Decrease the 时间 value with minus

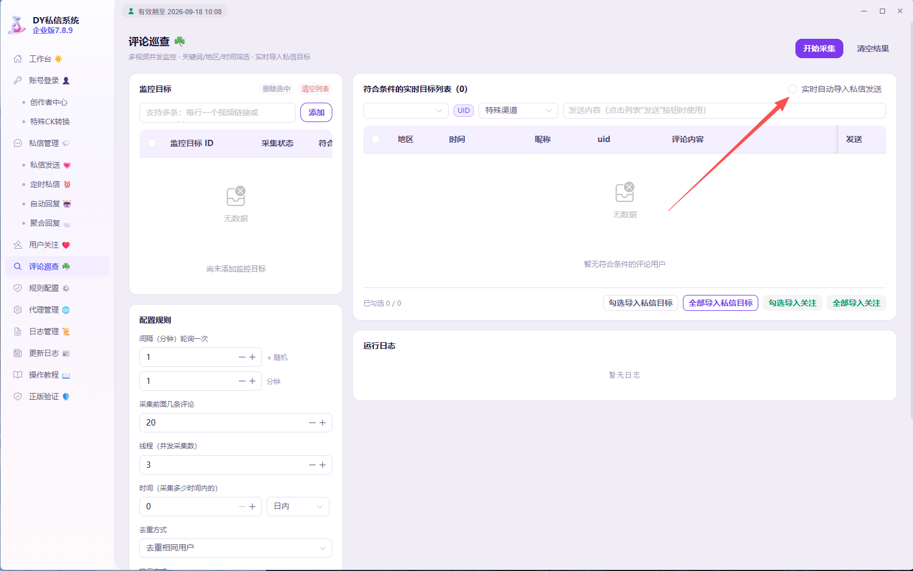coord(242,507)
